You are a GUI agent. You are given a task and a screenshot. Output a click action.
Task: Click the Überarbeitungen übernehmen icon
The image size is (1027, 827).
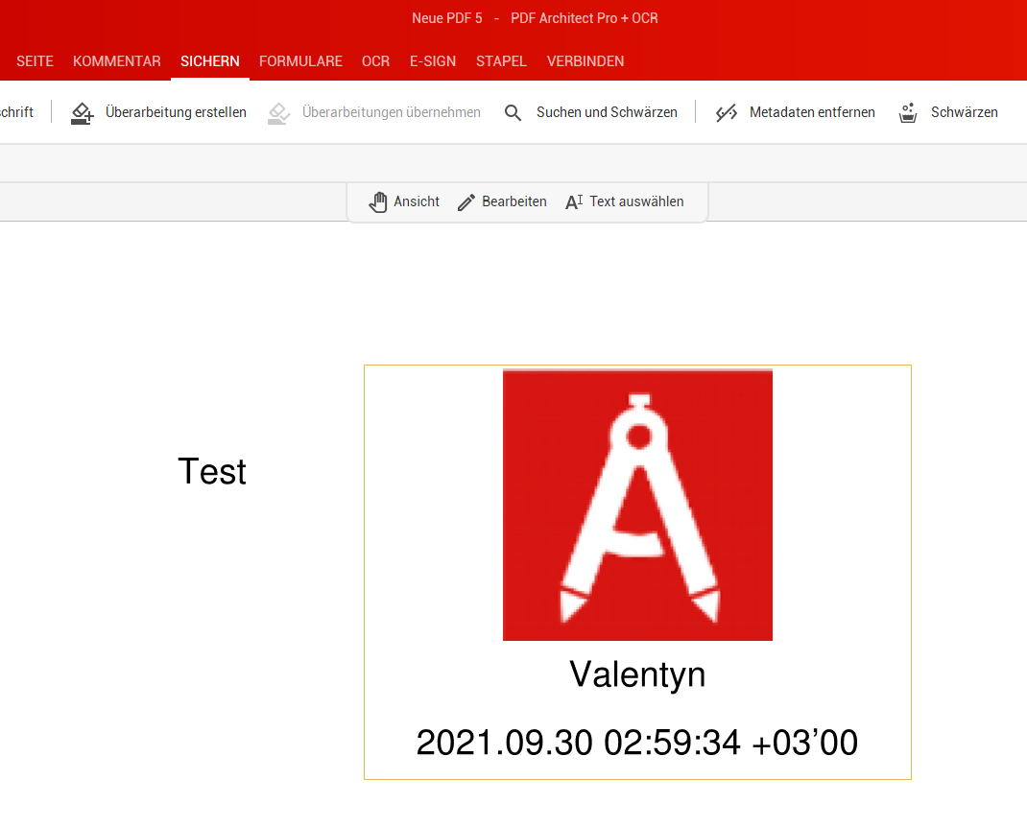coord(278,112)
